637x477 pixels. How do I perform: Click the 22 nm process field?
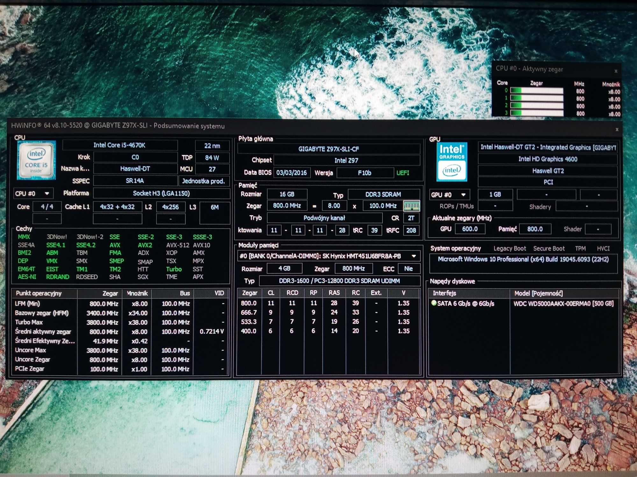[212, 146]
